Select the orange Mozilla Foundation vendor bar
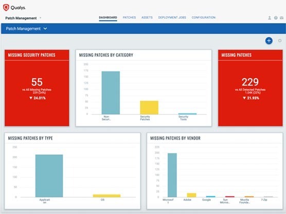The image size is (286, 214). (249, 197)
